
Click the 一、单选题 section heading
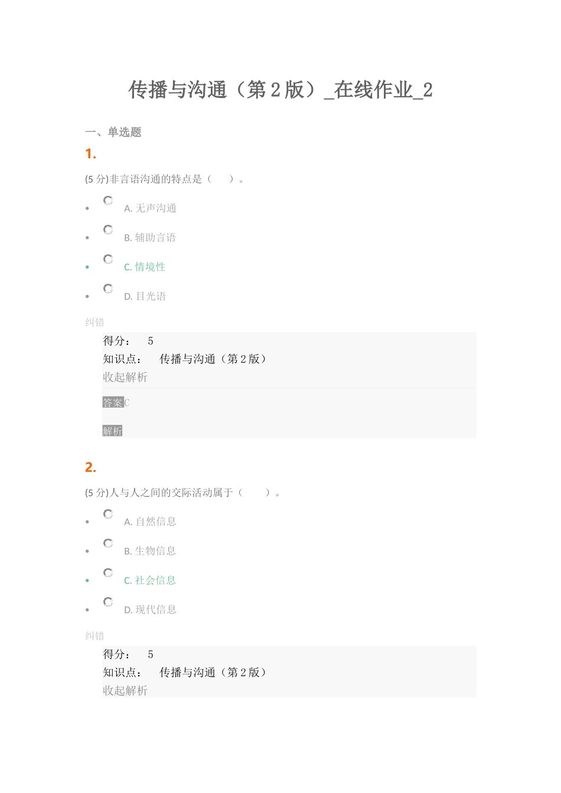coord(113,132)
